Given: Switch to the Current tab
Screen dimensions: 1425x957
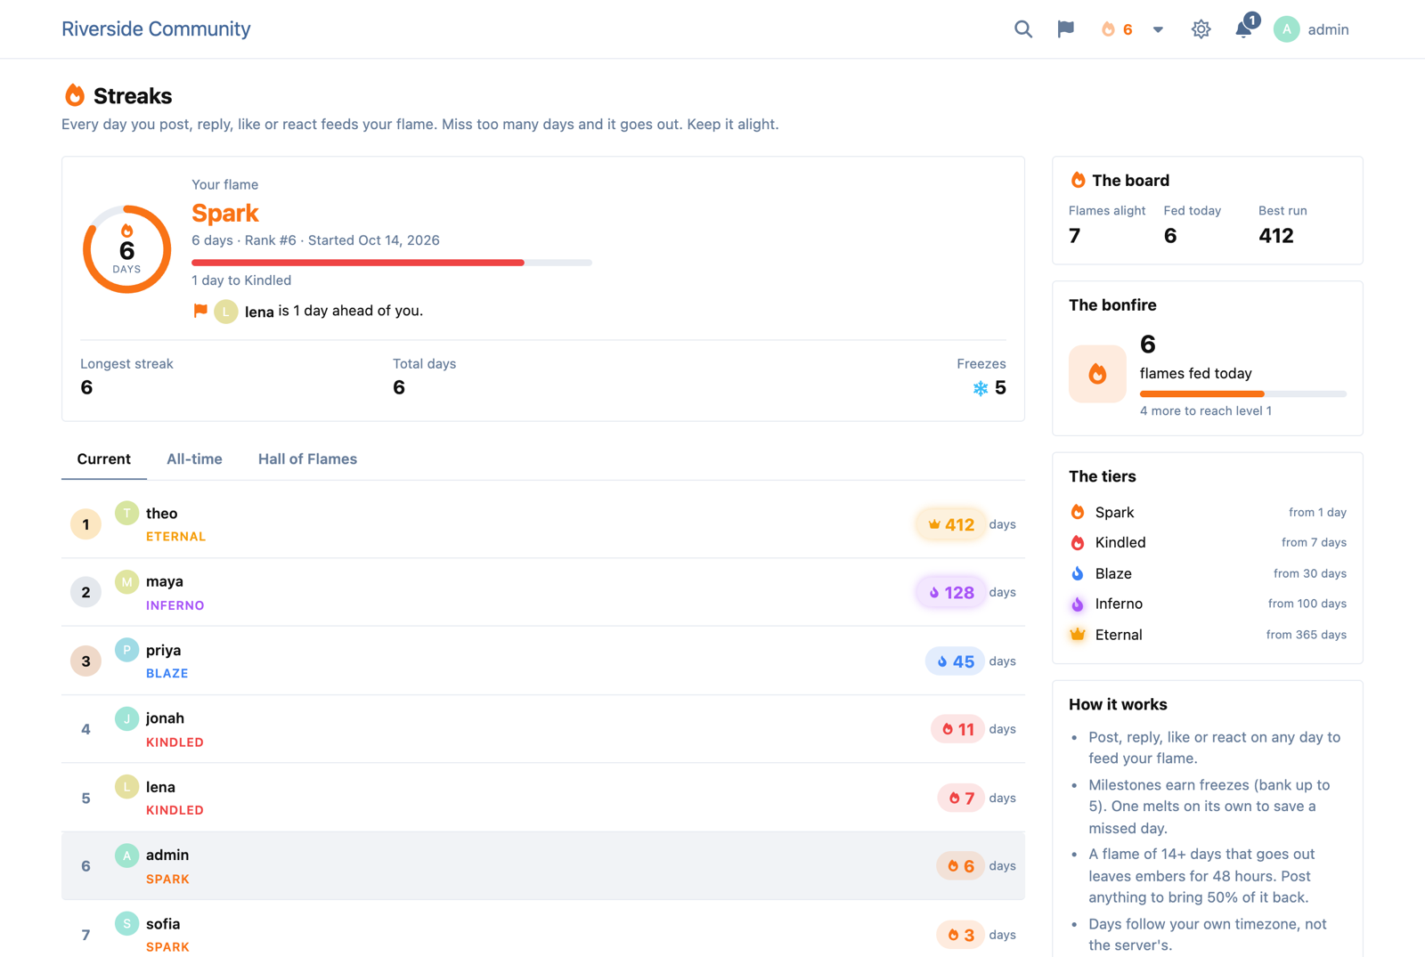Looking at the screenshot, I should [x=103, y=459].
